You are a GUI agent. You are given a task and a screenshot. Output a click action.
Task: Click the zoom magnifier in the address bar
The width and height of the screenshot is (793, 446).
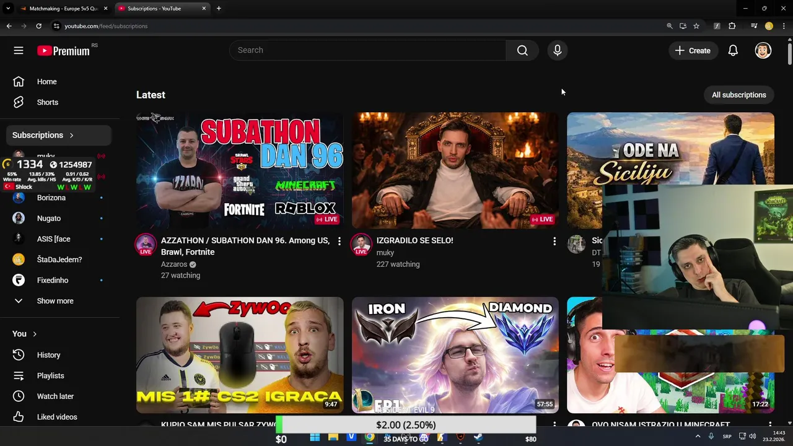click(669, 26)
